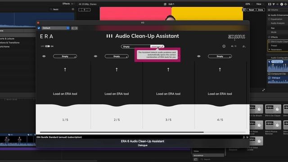288x162 pixels.
Task: Click the upload arrow in slot 2/5
Action: pos(117,70)
